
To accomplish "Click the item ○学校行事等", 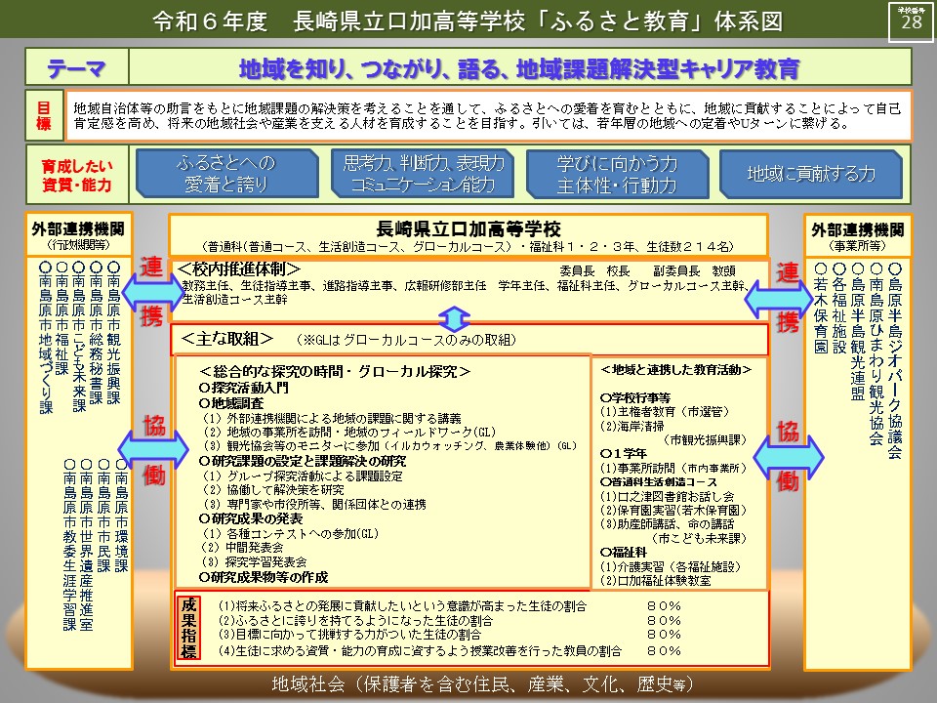I will coord(635,397).
